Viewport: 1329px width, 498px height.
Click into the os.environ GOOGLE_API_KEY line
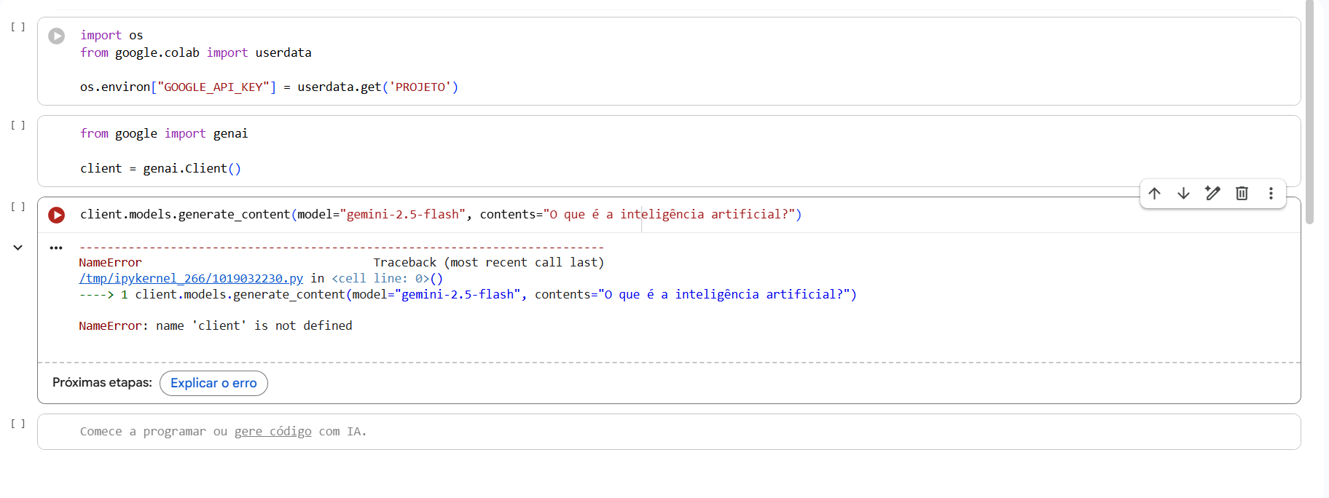[x=269, y=87]
